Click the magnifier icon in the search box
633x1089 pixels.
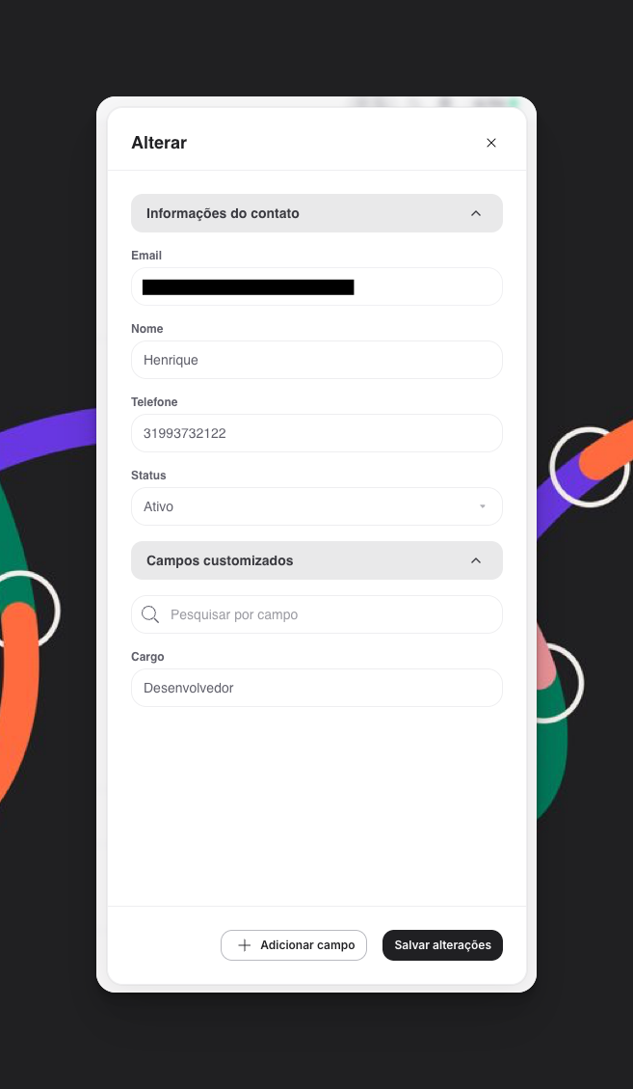pos(150,614)
